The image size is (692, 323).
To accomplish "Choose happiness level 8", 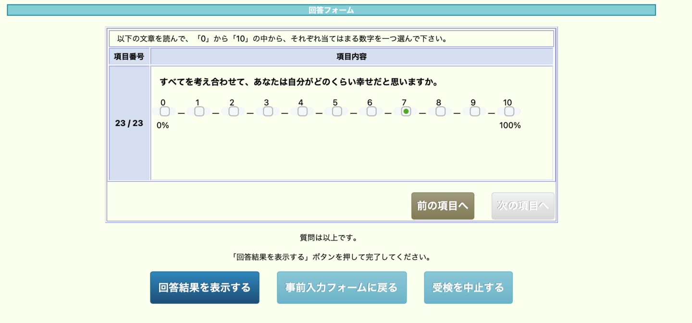I will point(440,112).
